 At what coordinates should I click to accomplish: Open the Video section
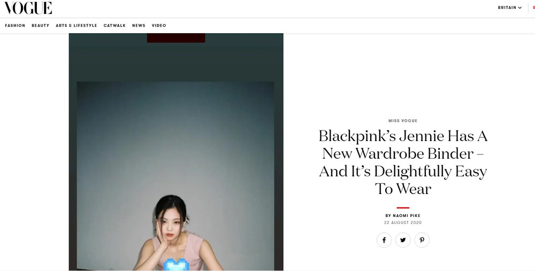pyautogui.click(x=159, y=26)
